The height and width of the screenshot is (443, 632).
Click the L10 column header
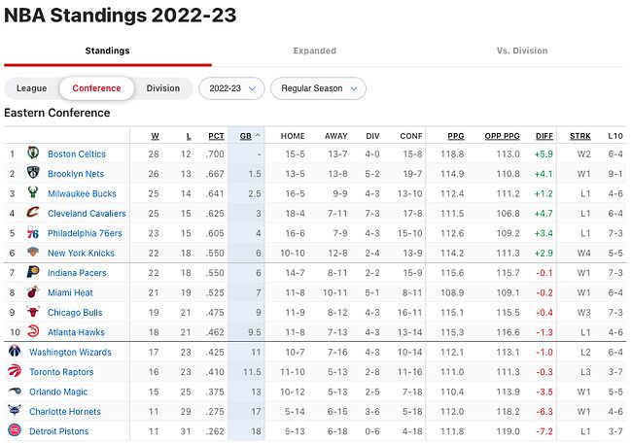click(x=615, y=136)
